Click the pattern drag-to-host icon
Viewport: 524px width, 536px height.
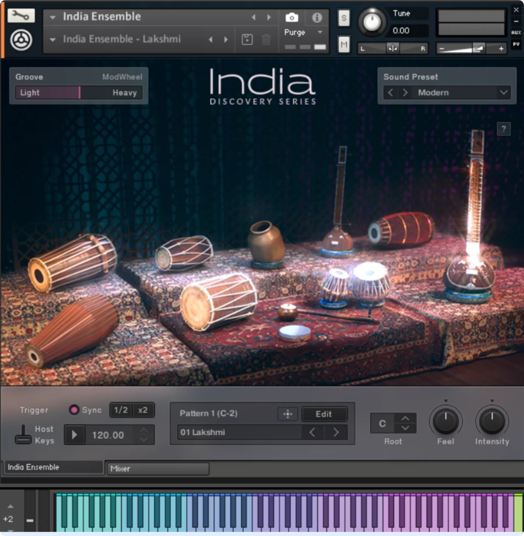[288, 414]
